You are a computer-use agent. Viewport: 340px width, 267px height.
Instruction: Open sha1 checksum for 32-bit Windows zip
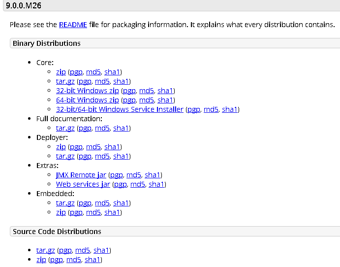[x=165, y=91]
